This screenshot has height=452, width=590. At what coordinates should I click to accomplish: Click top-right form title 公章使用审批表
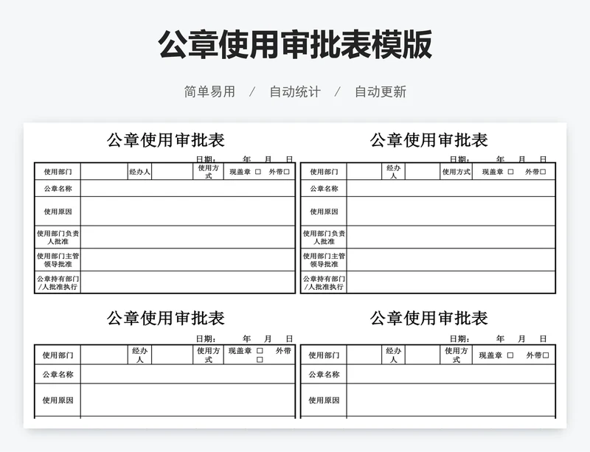pyautogui.click(x=429, y=140)
